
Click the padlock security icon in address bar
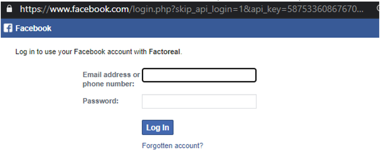[9, 9]
